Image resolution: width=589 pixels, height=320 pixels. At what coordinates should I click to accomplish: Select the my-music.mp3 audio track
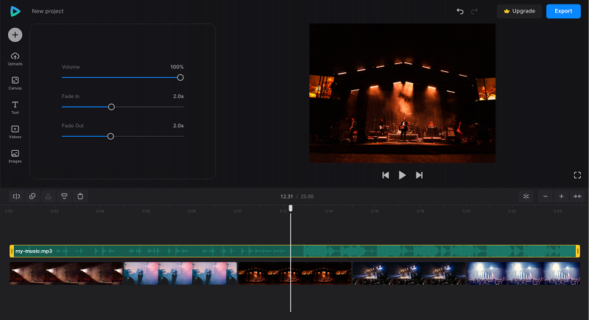coord(294,251)
